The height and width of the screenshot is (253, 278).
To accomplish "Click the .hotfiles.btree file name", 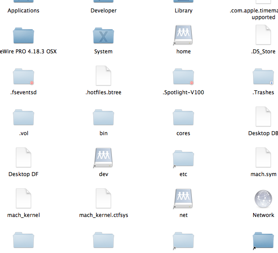I will [x=103, y=92].
